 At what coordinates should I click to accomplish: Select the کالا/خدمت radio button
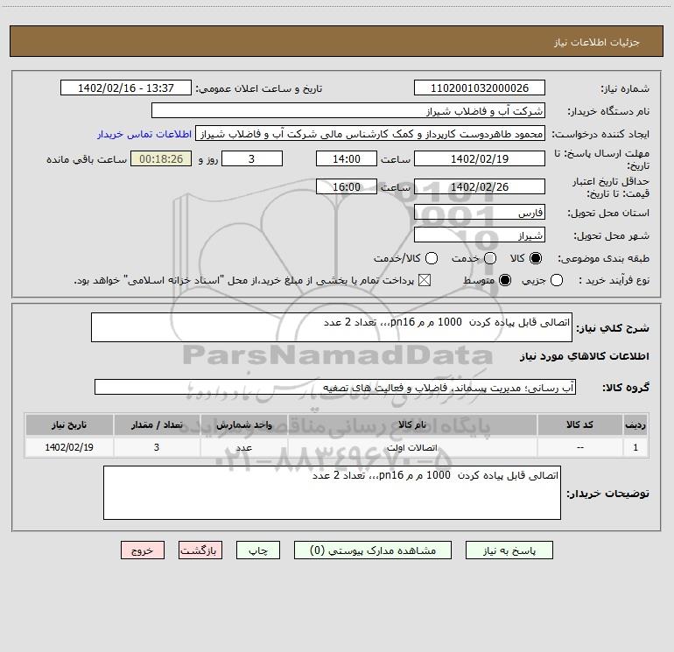[432, 258]
